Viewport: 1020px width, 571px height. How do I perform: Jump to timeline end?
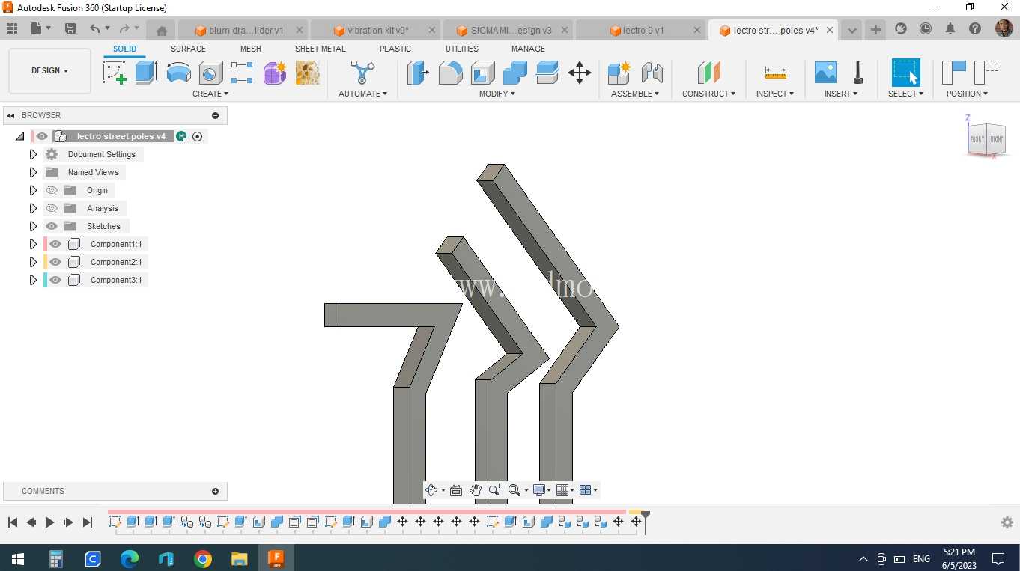88,522
